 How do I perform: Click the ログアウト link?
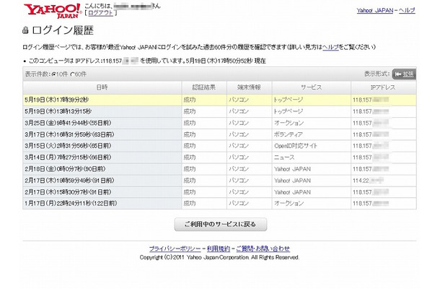tap(100, 13)
